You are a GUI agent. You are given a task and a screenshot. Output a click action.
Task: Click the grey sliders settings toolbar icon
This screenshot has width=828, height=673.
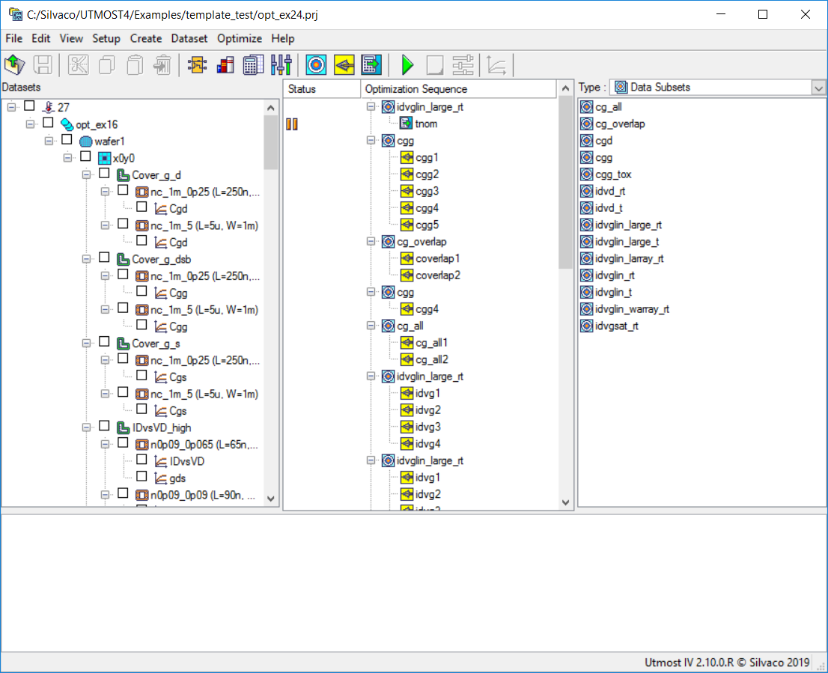tap(463, 65)
